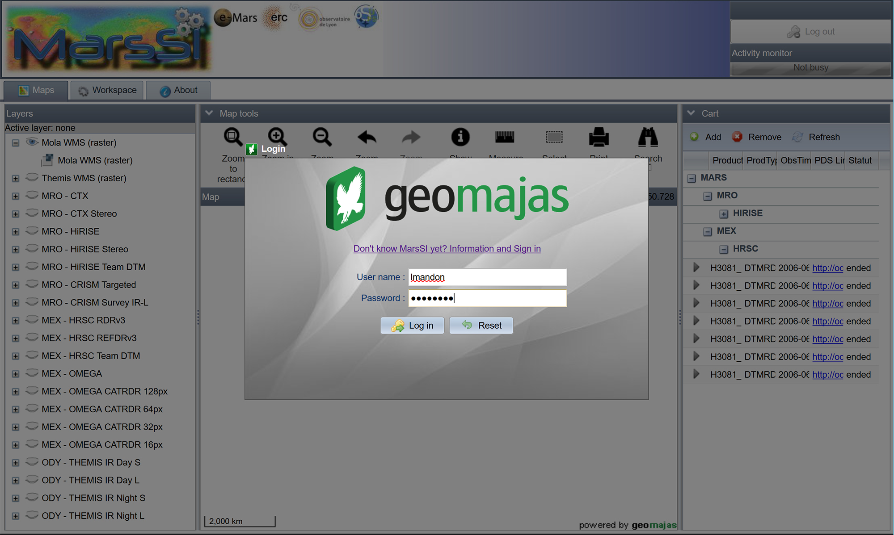Sort cart by Status column header
The image size is (894, 535).
coord(861,160)
